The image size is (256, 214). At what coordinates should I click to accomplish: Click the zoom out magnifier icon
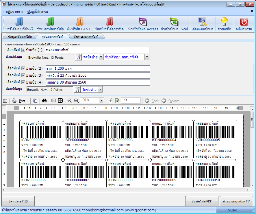pos(70,101)
